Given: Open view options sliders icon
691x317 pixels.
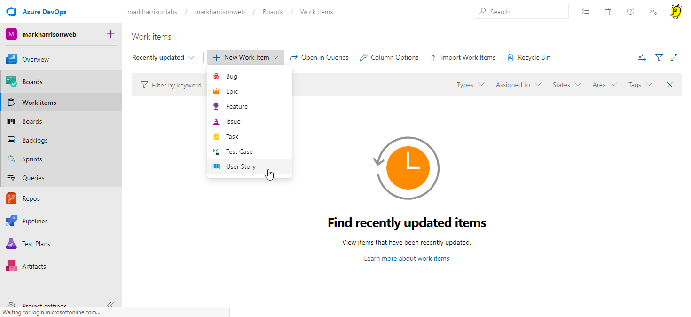Looking at the screenshot, I should tap(642, 57).
